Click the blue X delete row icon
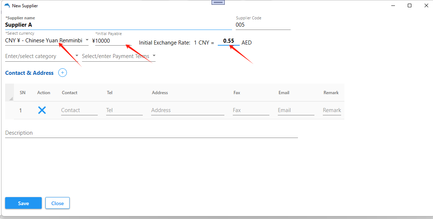This screenshot has width=433, height=219. 42,110
